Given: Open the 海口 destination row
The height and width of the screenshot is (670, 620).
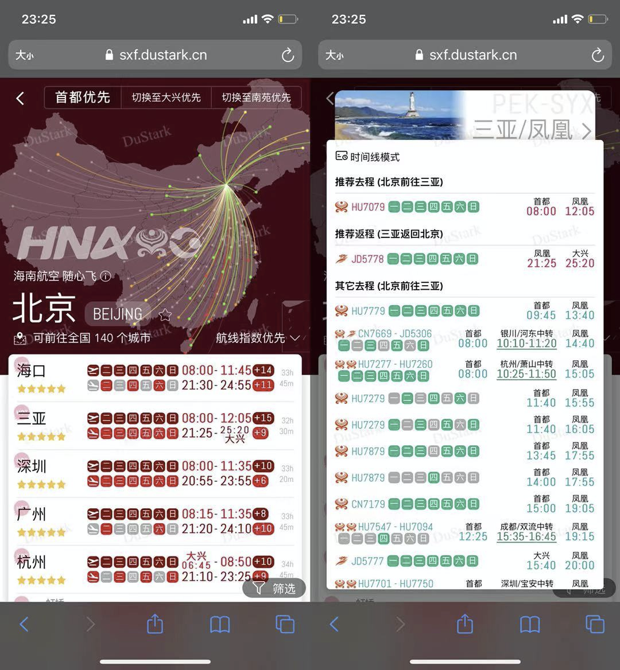Looking at the screenshot, I should point(155,378).
